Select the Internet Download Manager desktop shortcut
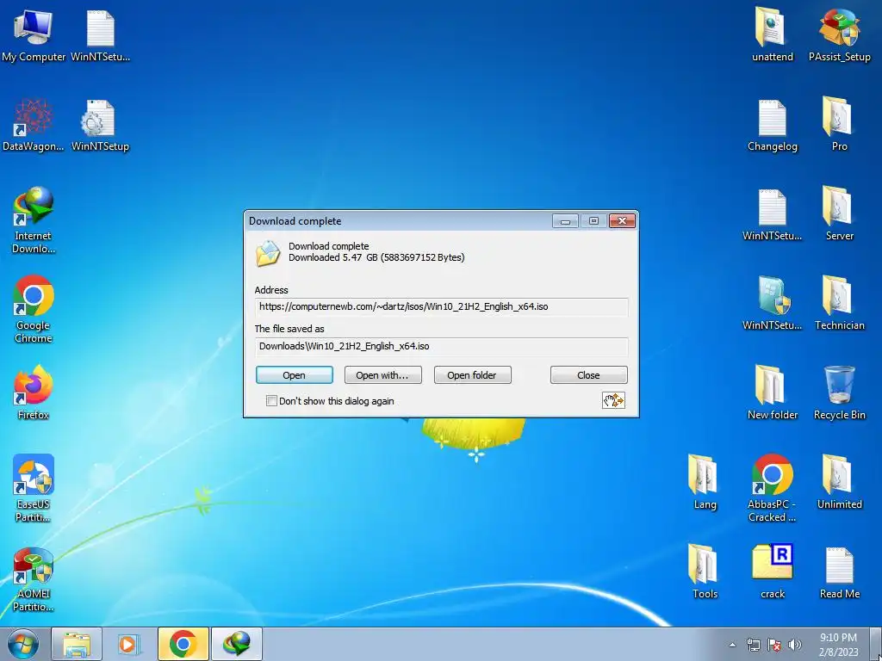 pyautogui.click(x=34, y=219)
